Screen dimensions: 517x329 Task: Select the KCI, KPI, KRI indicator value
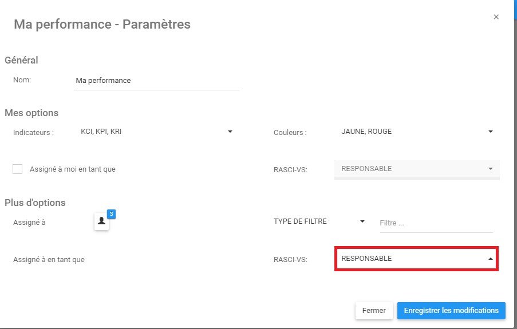101,132
